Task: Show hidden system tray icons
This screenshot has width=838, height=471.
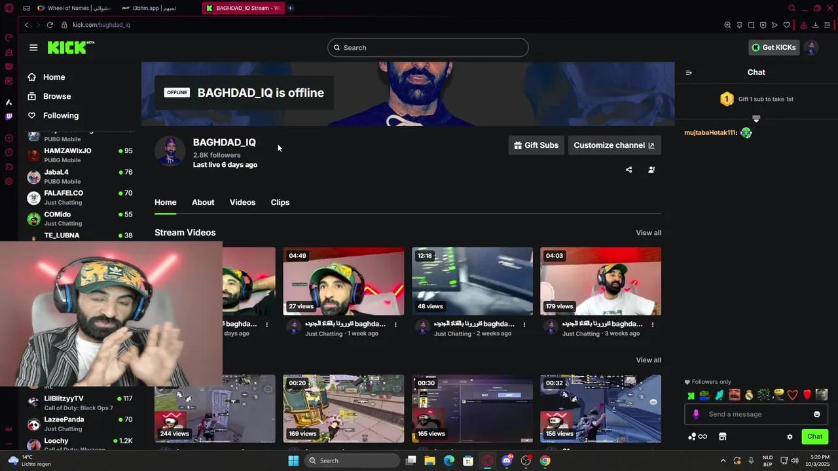Action: click(723, 461)
